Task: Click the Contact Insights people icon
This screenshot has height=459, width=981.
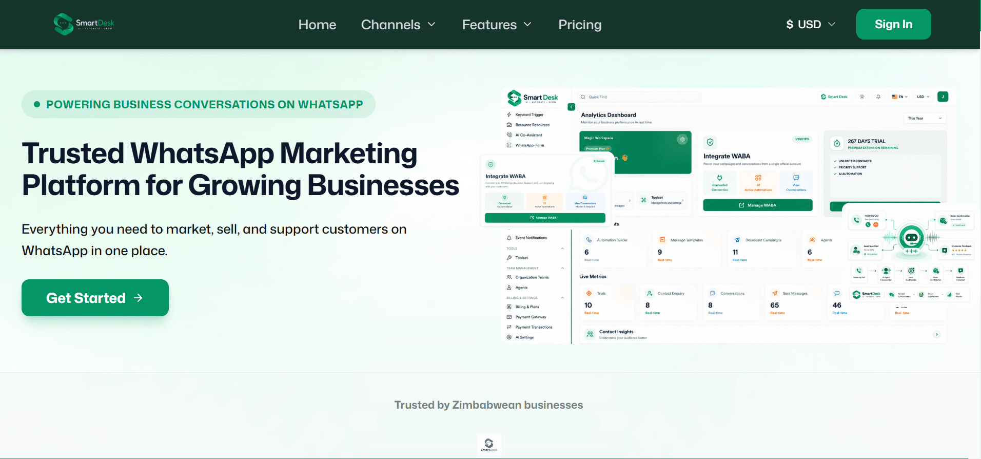Action: pos(590,334)
